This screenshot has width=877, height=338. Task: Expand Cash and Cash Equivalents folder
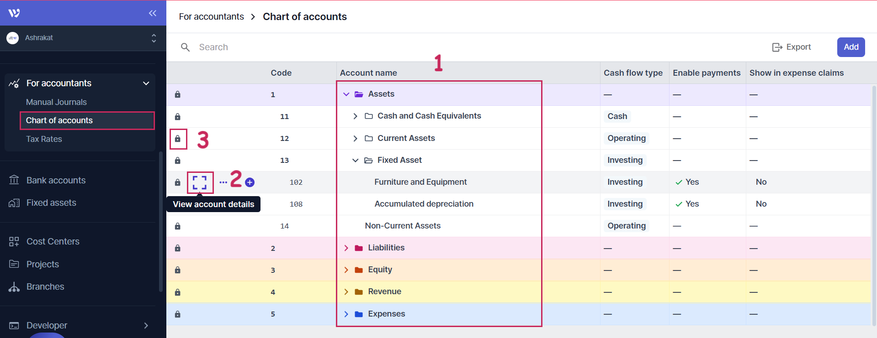click(355, 116)
